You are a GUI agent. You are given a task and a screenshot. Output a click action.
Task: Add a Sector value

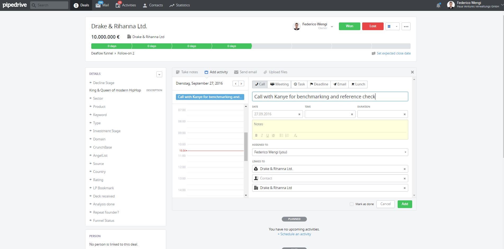point(96,98)
